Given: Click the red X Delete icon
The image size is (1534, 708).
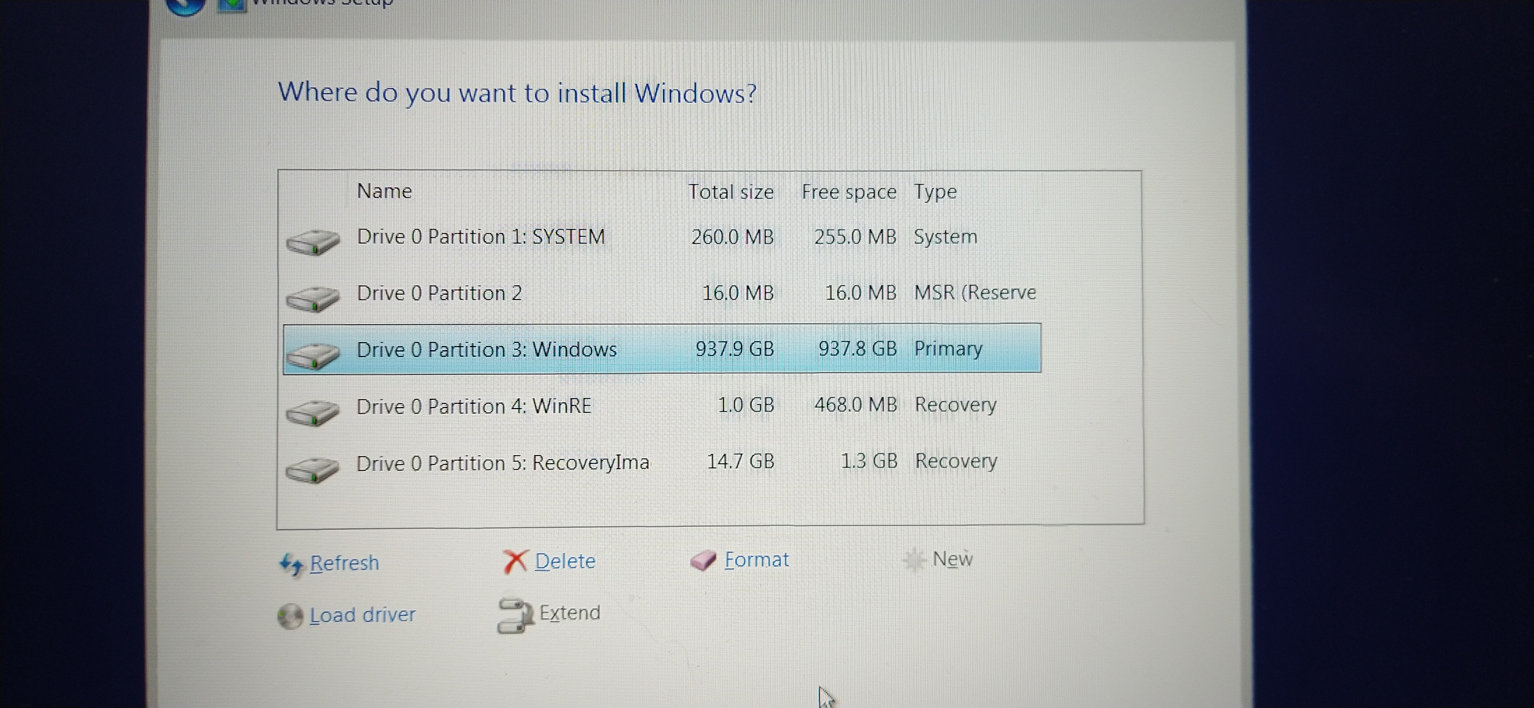Looking at the screenshot, I should (x=515, y=561).
